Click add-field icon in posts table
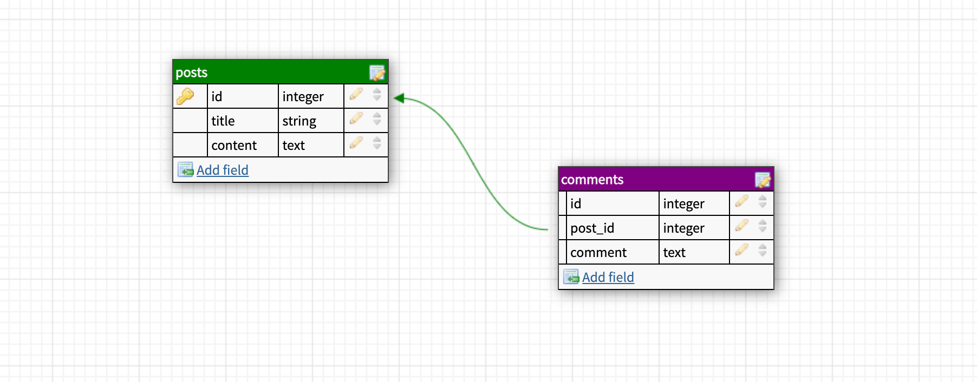977x382 pixels. coord(186,170)
